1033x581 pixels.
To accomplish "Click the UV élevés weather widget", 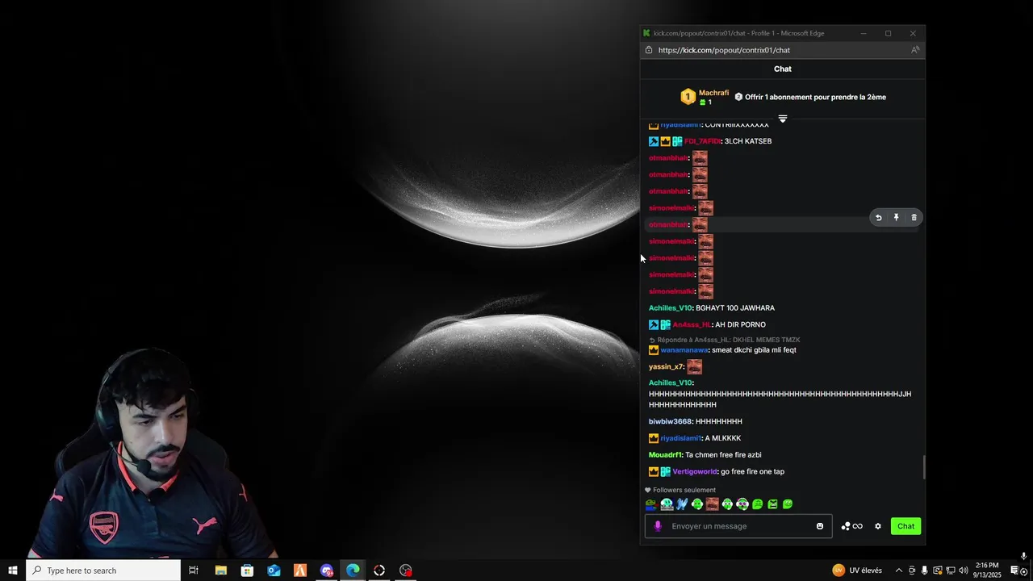I will pos(857,571).
